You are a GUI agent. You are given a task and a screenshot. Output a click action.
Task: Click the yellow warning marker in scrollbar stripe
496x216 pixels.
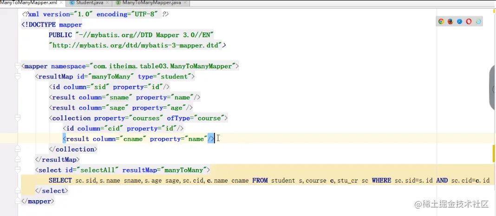494,153
